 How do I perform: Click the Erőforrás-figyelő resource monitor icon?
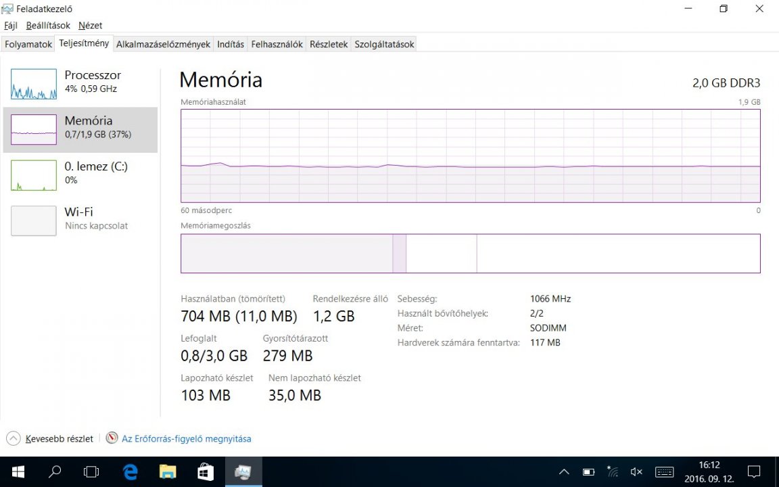tap(112, 438)
